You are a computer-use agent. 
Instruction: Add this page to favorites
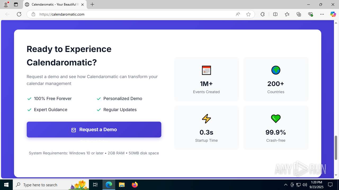pyautogui.click(x=248, y=14)
